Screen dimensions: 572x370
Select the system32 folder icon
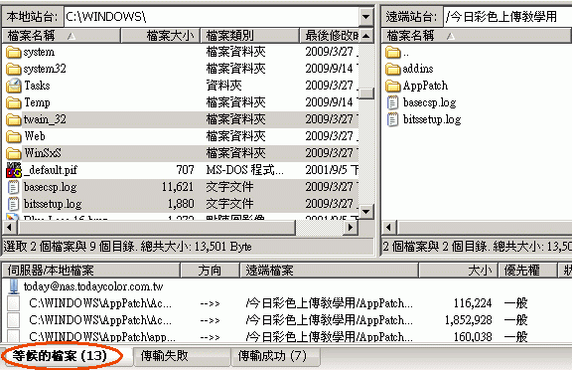coord(14,69)
